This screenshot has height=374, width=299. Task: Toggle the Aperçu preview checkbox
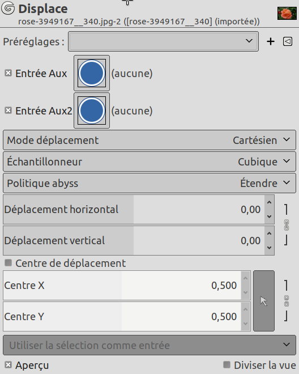[8, 365]
